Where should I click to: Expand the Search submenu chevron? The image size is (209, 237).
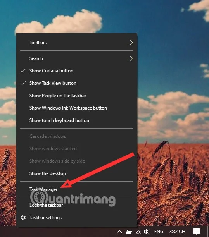131,58
